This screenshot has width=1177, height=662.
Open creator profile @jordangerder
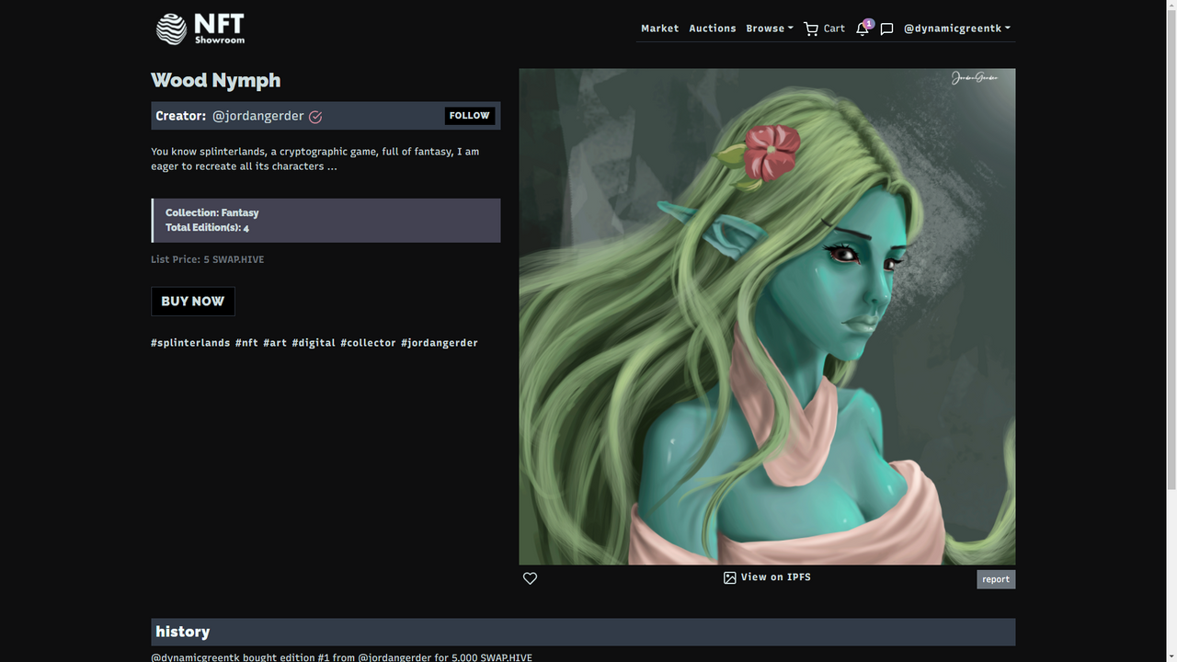coord(258,116)
